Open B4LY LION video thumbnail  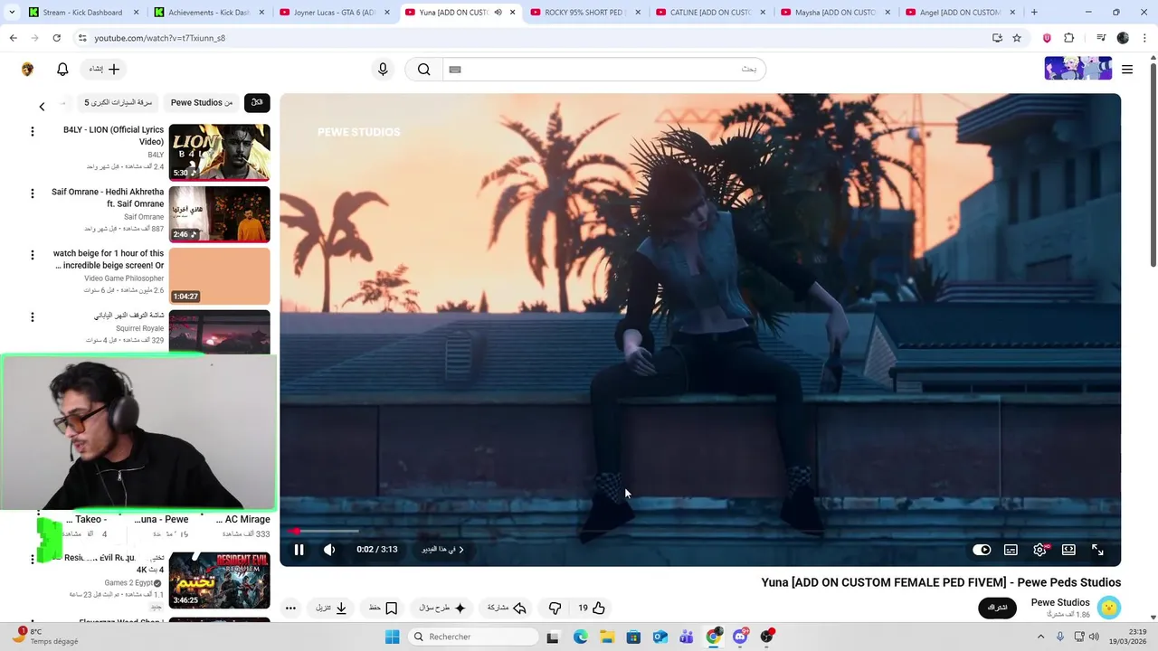[x=220, y=152]
